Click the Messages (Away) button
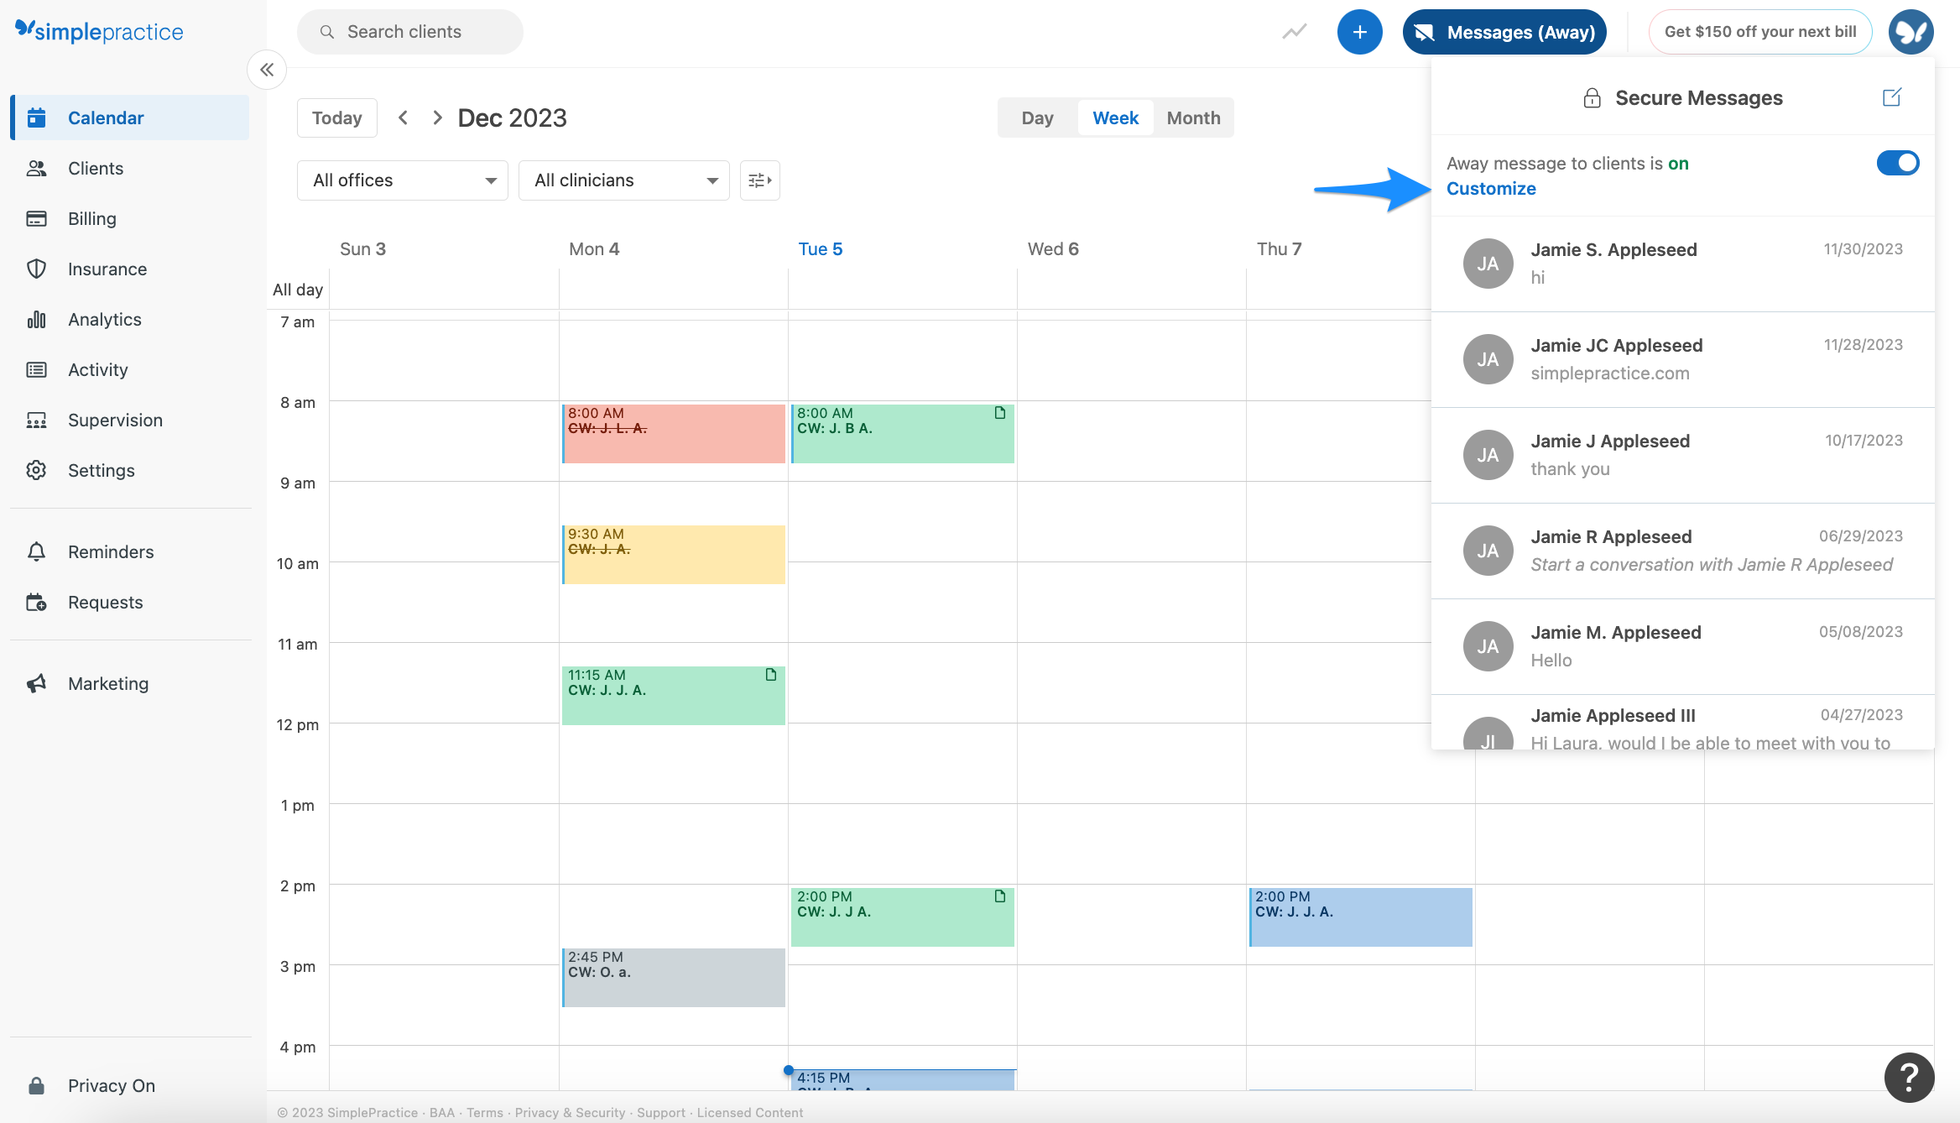The height and width of the screenshot is (1123, 1960). click(x=1504, y=32)
